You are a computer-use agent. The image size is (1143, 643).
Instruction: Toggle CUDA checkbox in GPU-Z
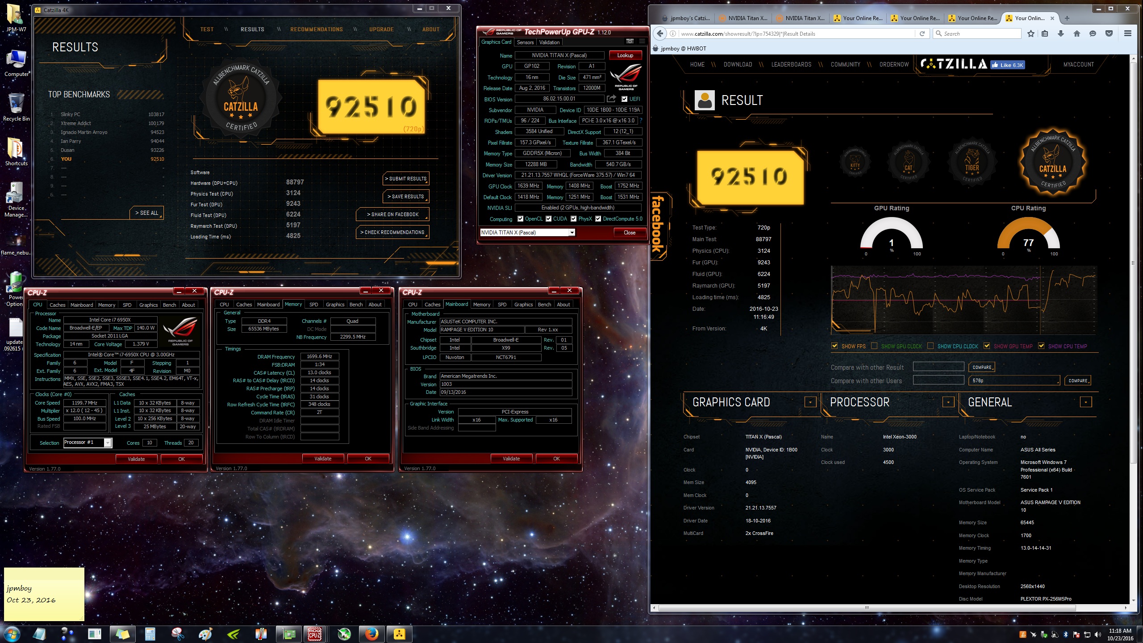(x=548, y=219)
